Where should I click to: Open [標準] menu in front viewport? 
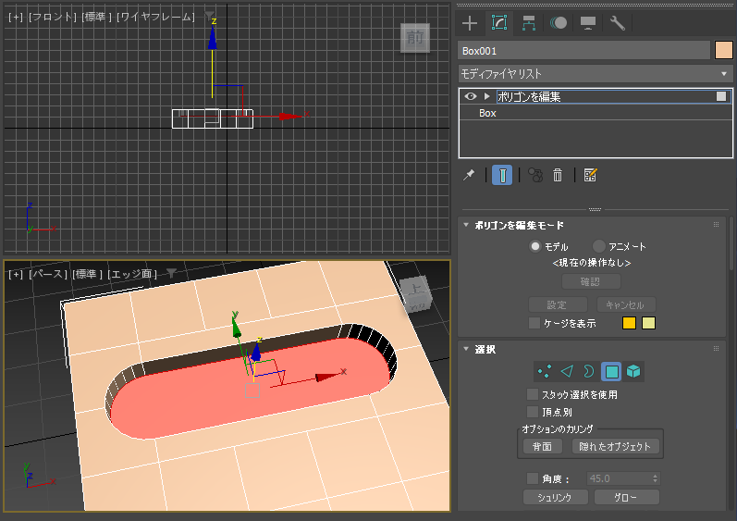[x=96, y=17]
